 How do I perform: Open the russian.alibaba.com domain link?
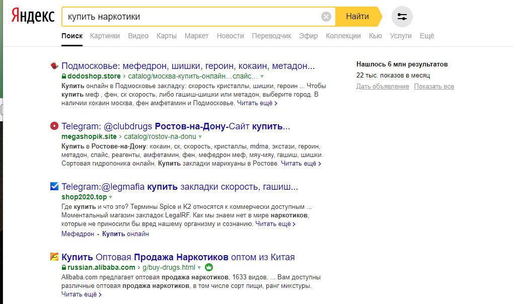(x=101, y=267)
